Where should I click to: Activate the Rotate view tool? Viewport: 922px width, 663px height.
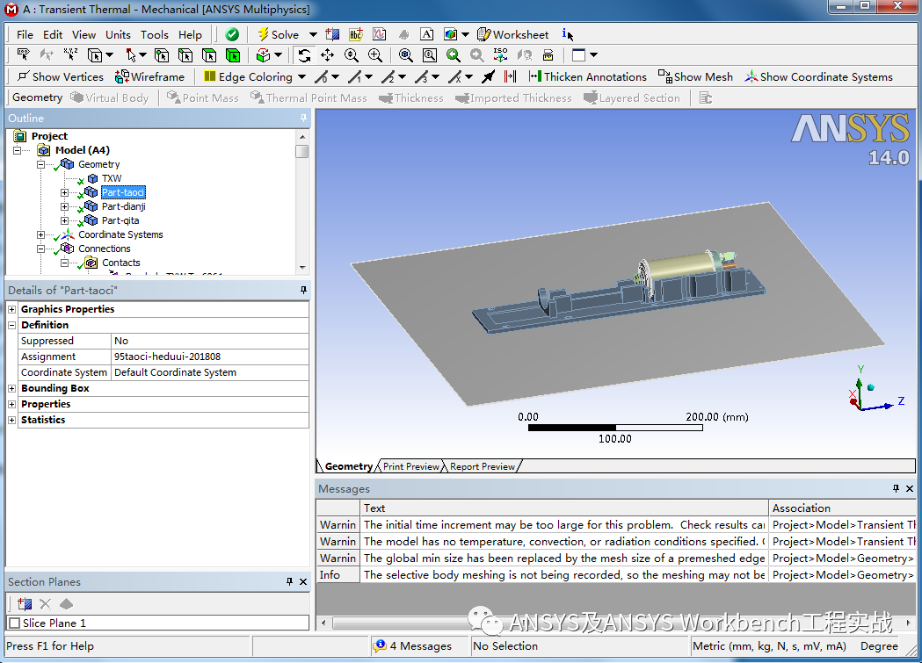click(x=304, y=55)
